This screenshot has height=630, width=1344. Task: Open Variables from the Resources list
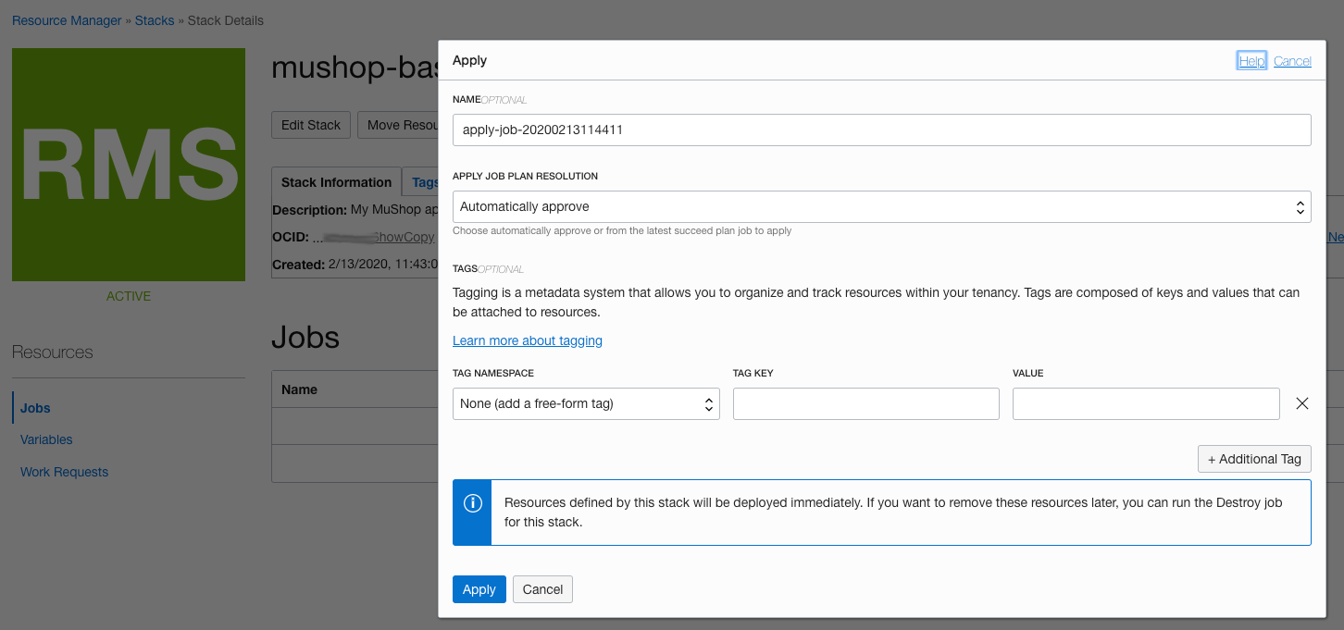[46, 439]
